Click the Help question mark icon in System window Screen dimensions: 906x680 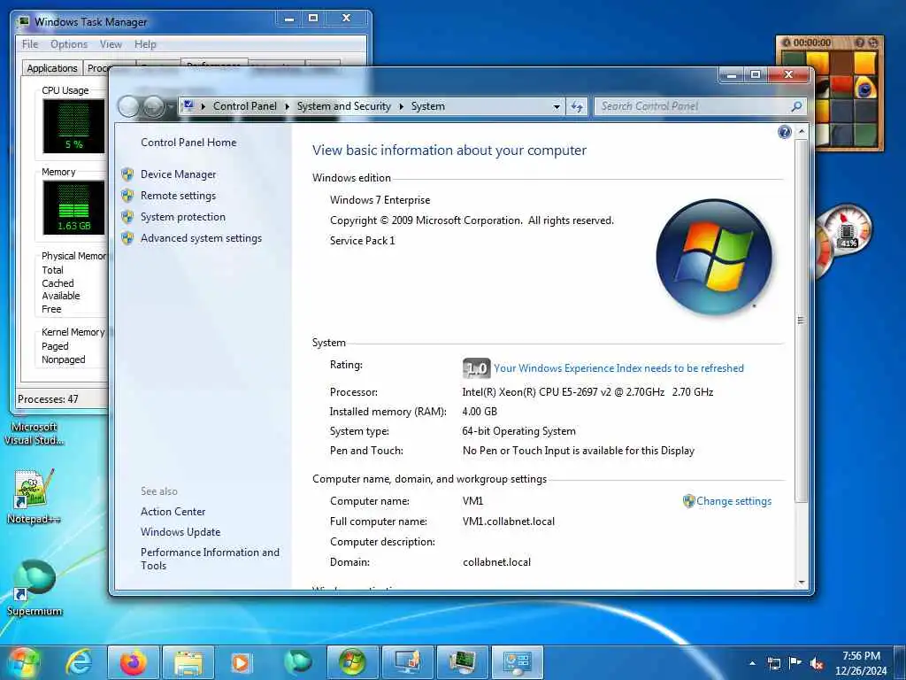(x=784, y=133)
